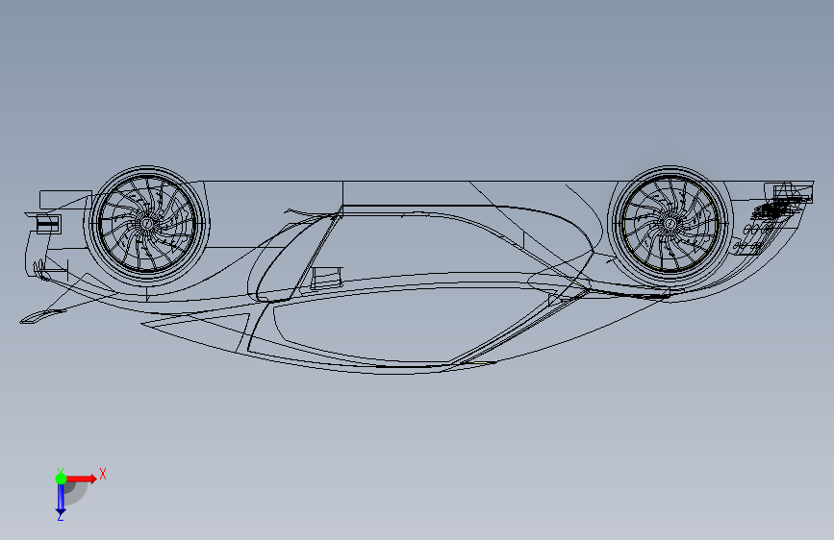Select the left wheel of the wireframe car
The image size is (834, 540).
[147, 224]
